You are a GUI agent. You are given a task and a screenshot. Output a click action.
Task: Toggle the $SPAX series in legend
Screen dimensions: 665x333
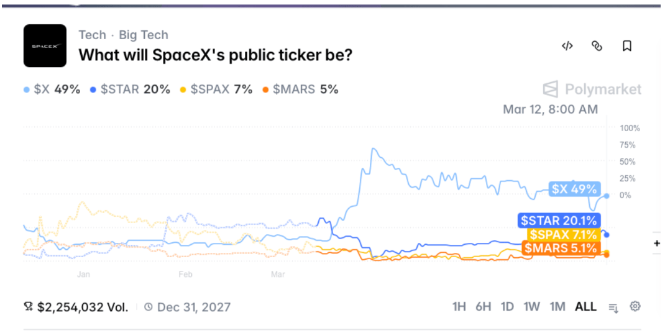tap(216, 89)
